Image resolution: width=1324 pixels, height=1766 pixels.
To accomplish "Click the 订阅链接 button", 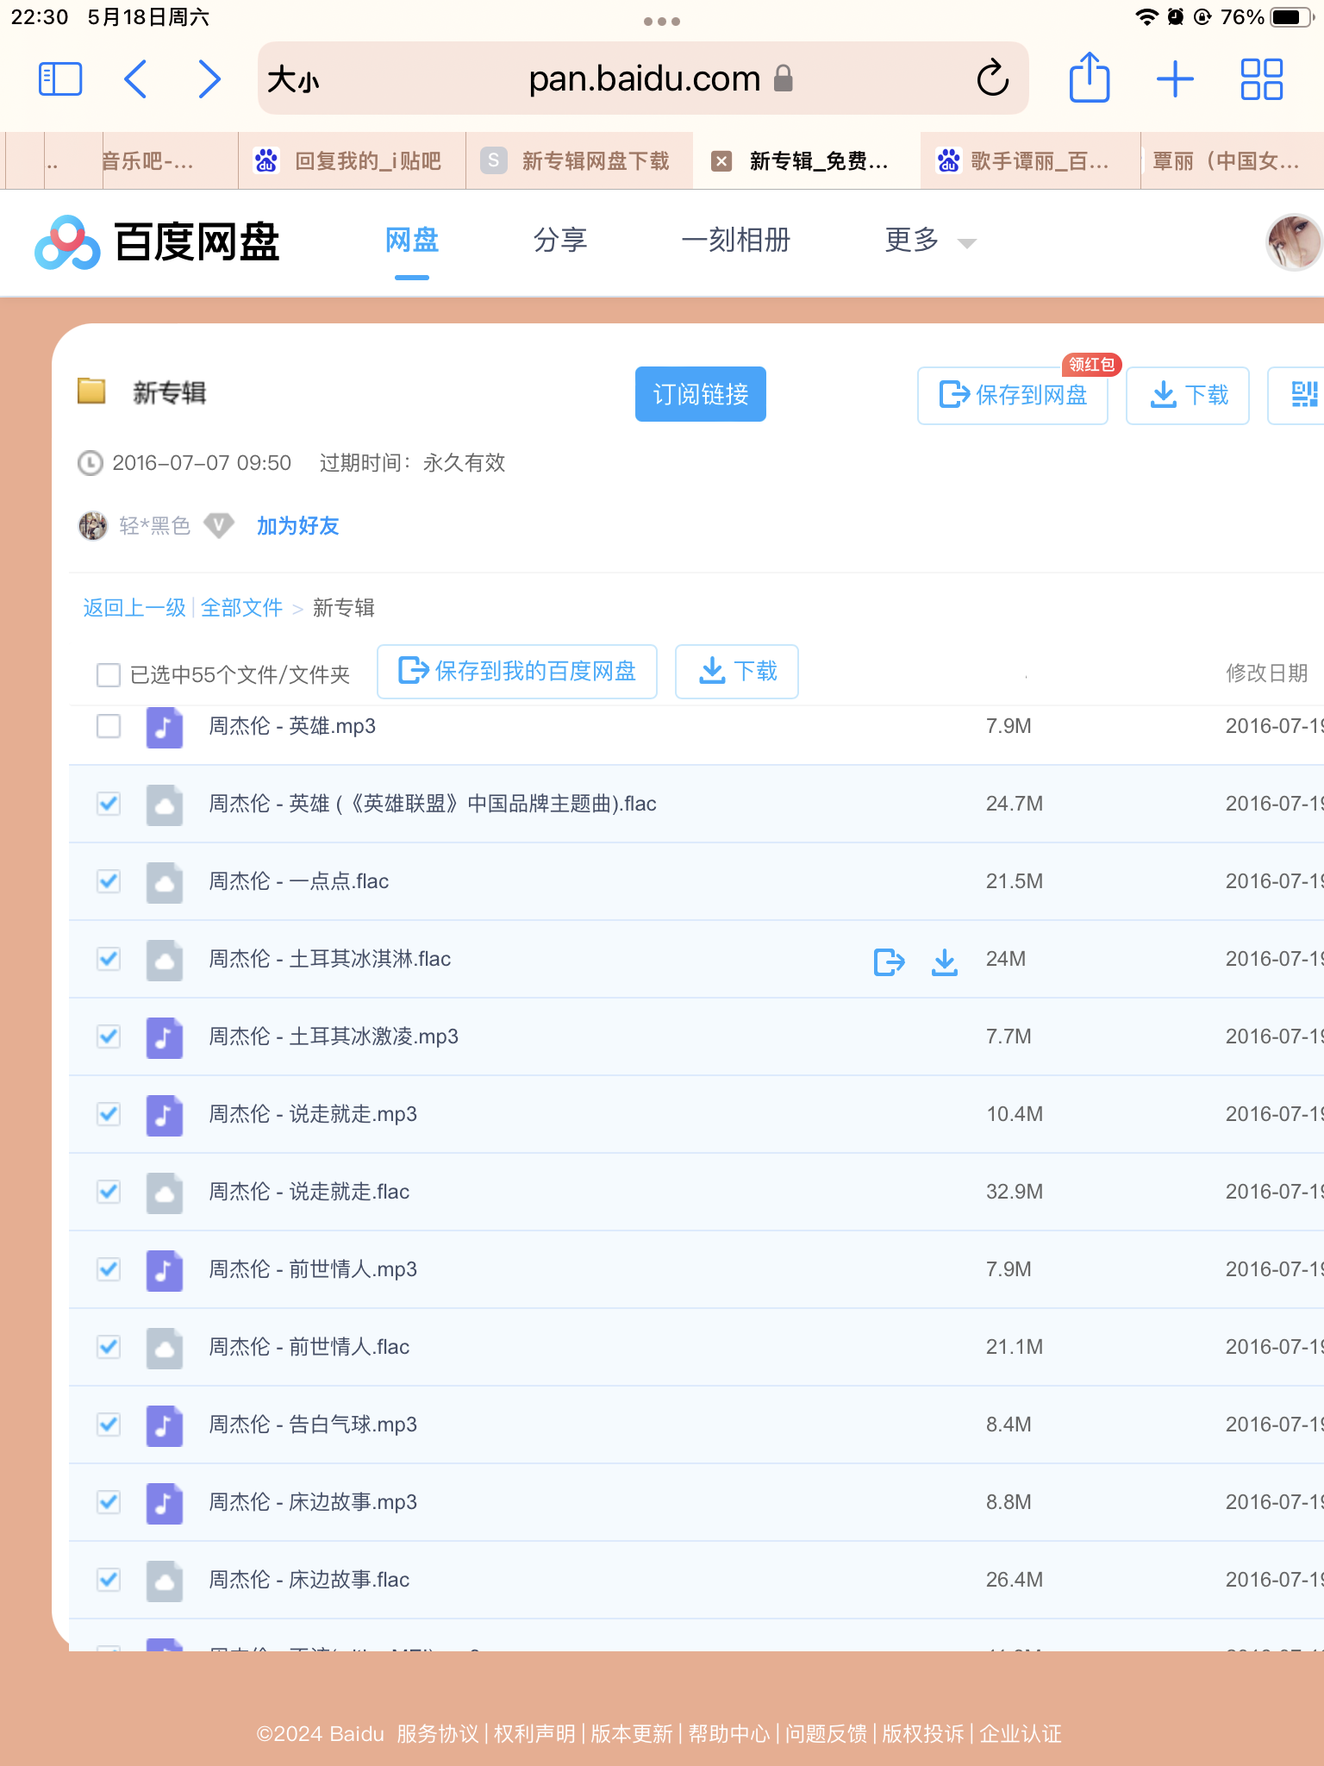I will [700, 394].
